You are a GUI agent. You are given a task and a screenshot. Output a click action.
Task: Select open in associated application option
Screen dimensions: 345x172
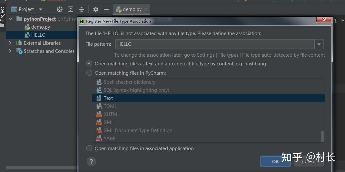click(89, 148)
